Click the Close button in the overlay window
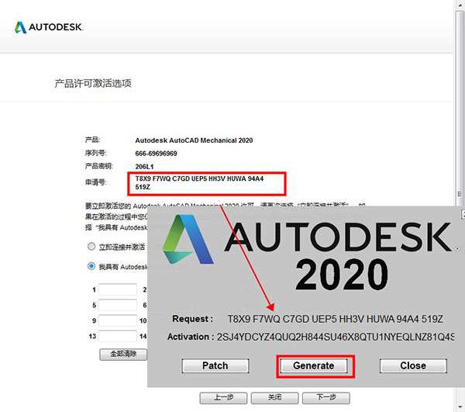This screenshot has height=412, width=465. point(412,365)
